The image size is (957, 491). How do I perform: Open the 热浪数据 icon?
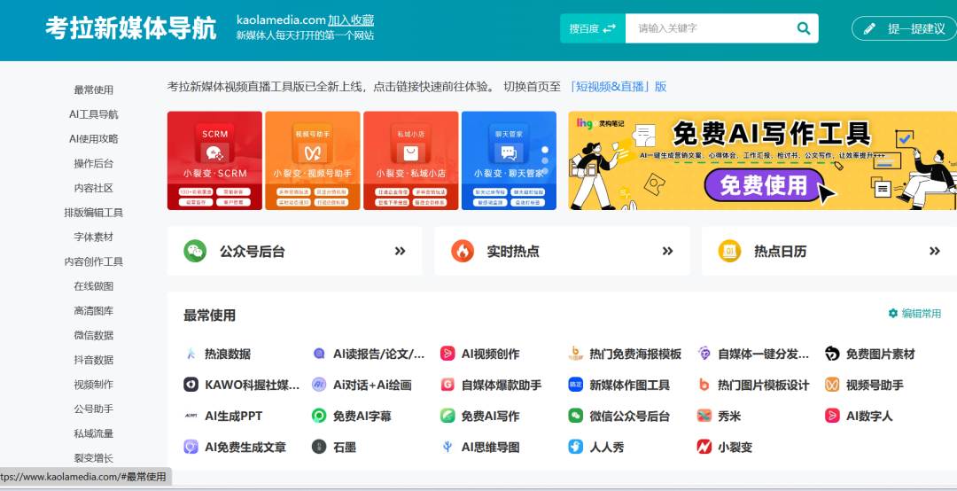[x=191, y=354]
